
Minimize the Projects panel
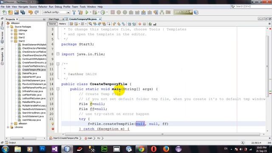44,19
